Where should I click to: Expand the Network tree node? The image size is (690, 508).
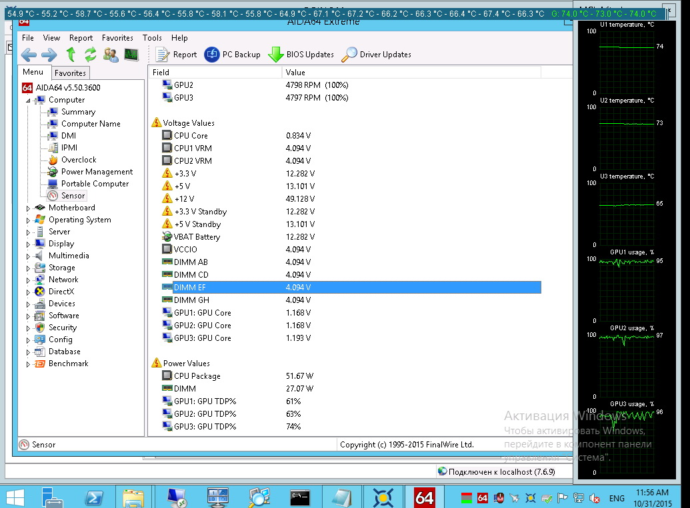pyautogui.click(x=28, y=280)
